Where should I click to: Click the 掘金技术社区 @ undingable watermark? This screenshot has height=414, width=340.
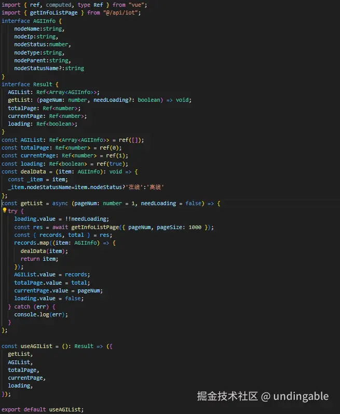click(263, 396)
